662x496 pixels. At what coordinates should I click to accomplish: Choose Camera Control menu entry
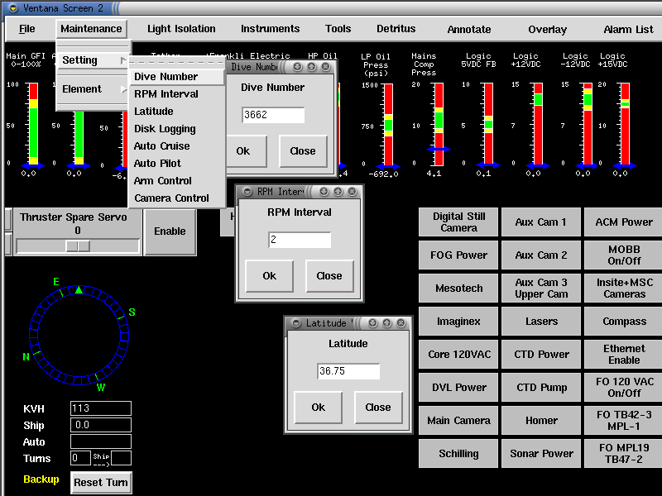coord(176,198)
